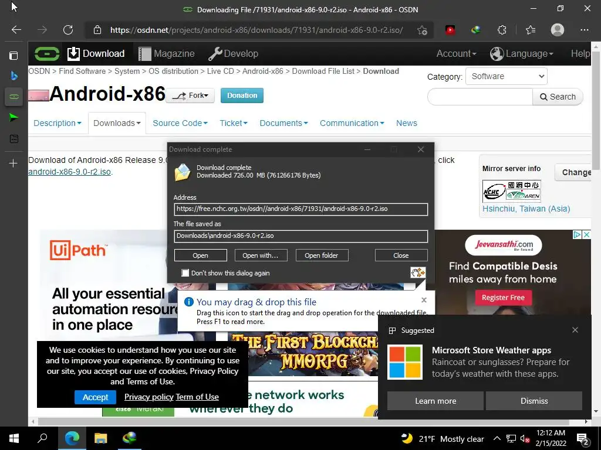Click the Find Software breadcrumb
The width and height of the screenshot is (601, 450).
(82, 71)
